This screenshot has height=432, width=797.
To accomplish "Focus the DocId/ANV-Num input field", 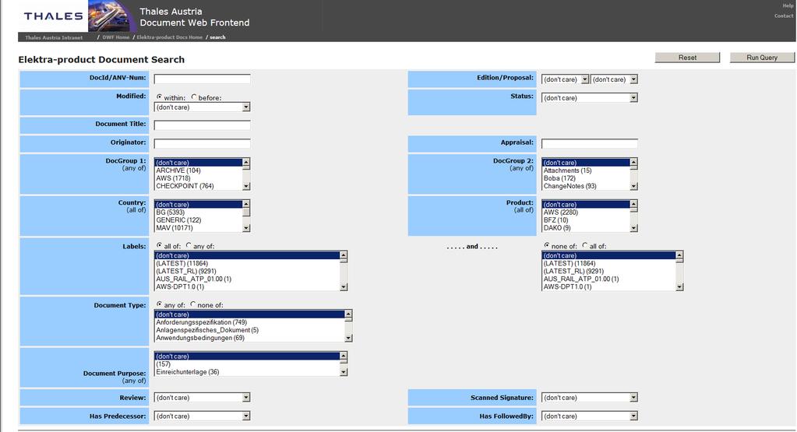I will pos(202,79).
